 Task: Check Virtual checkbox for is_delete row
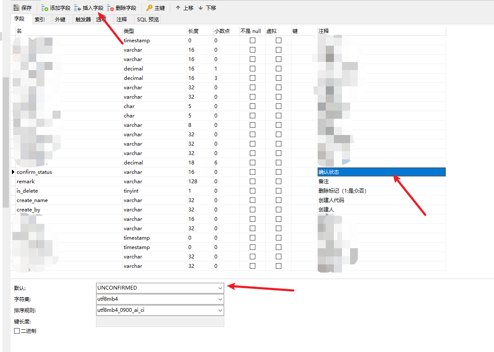(x=278, y=191)
